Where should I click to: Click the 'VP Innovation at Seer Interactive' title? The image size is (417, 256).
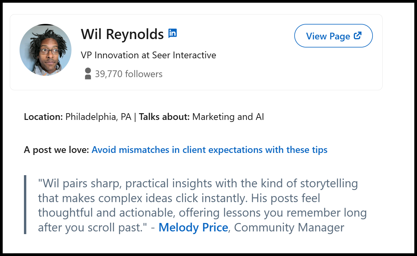click(x=148, y=55)
